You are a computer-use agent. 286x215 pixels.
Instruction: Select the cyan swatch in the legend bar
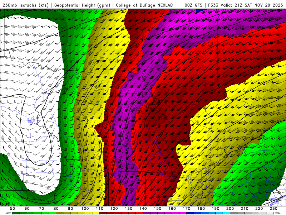226,213
